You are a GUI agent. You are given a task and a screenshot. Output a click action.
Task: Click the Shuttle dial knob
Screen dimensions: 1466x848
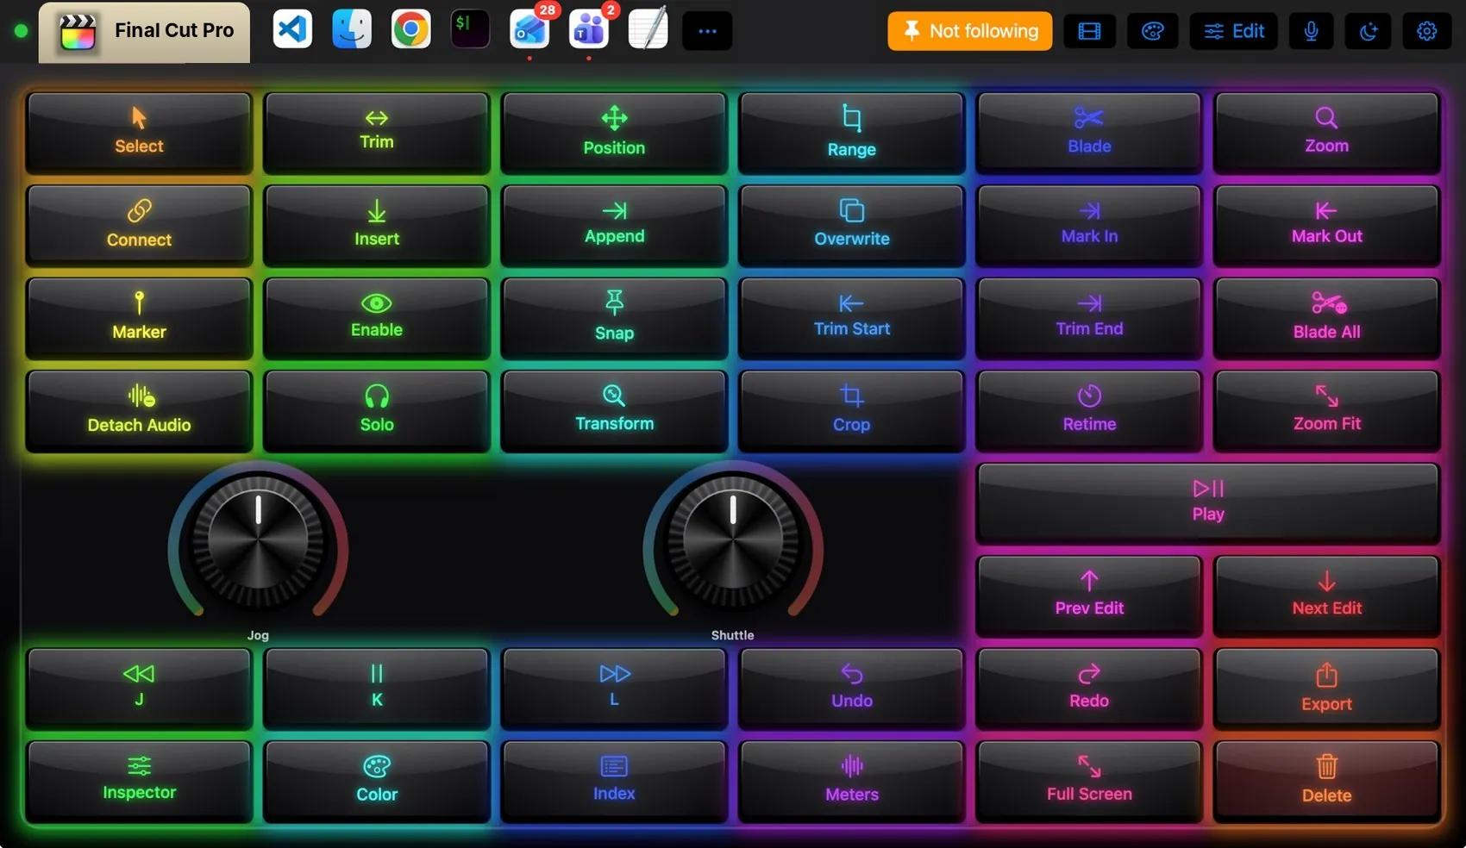pos(733,541)
